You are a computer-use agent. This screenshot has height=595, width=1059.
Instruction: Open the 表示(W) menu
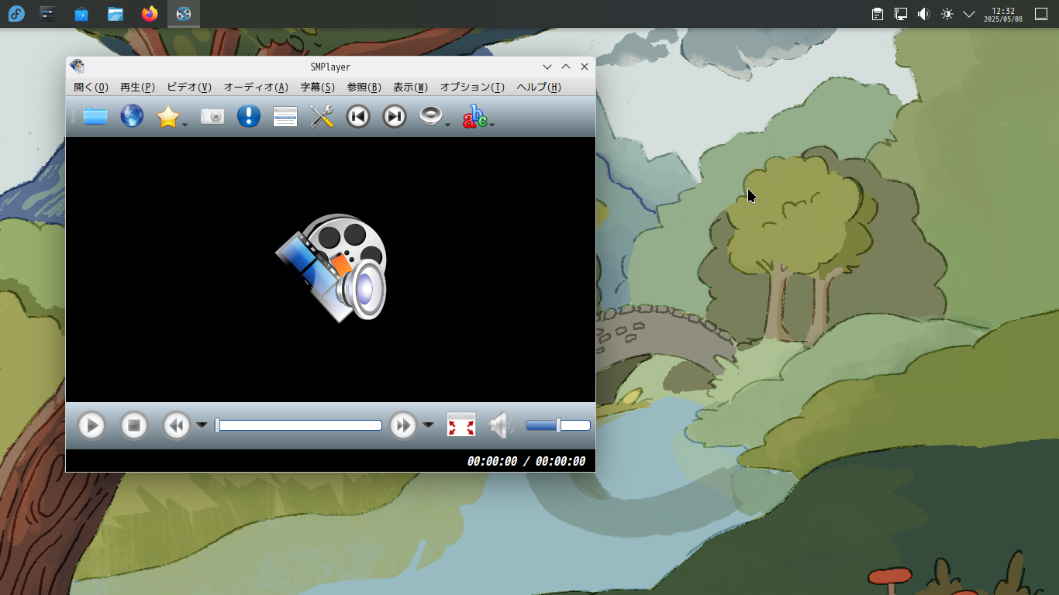(x=411, y=88)
